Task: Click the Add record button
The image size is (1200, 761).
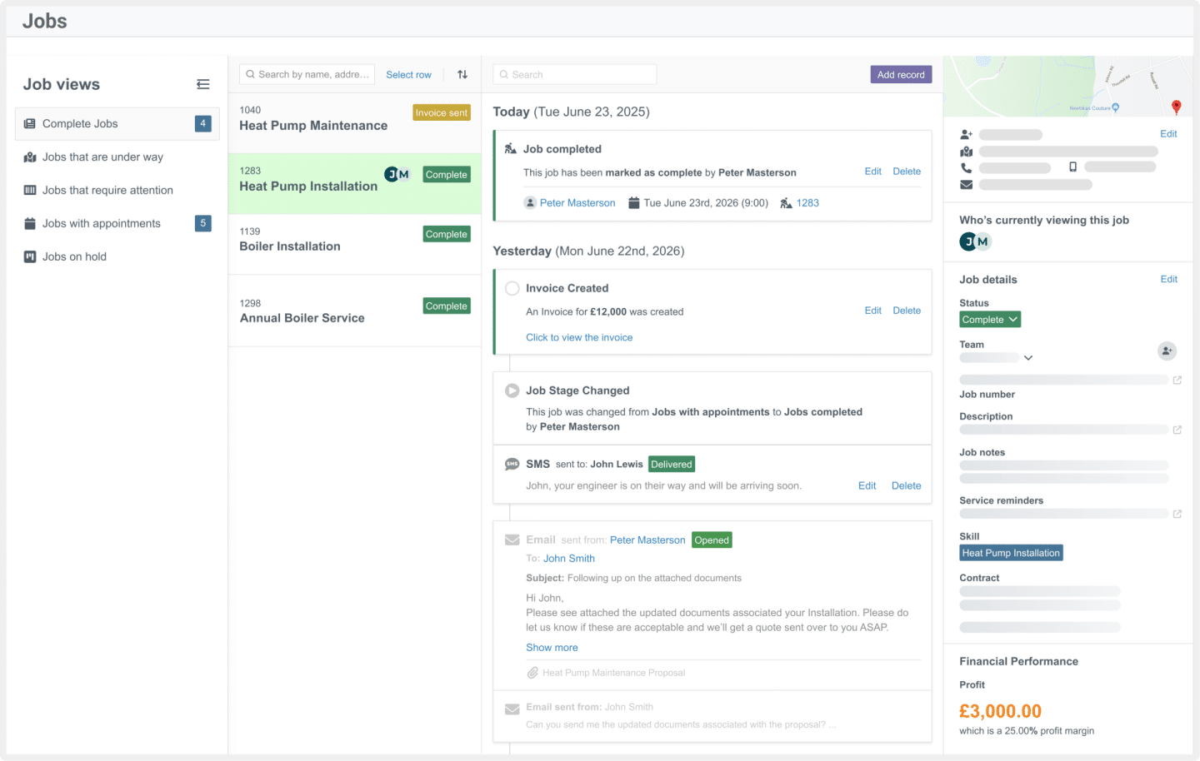Action: pyautogui.click(x=901, y=75)
